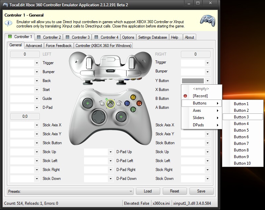
Task: Click the left trigger value field showing 0
Action: tap(25, 54)
